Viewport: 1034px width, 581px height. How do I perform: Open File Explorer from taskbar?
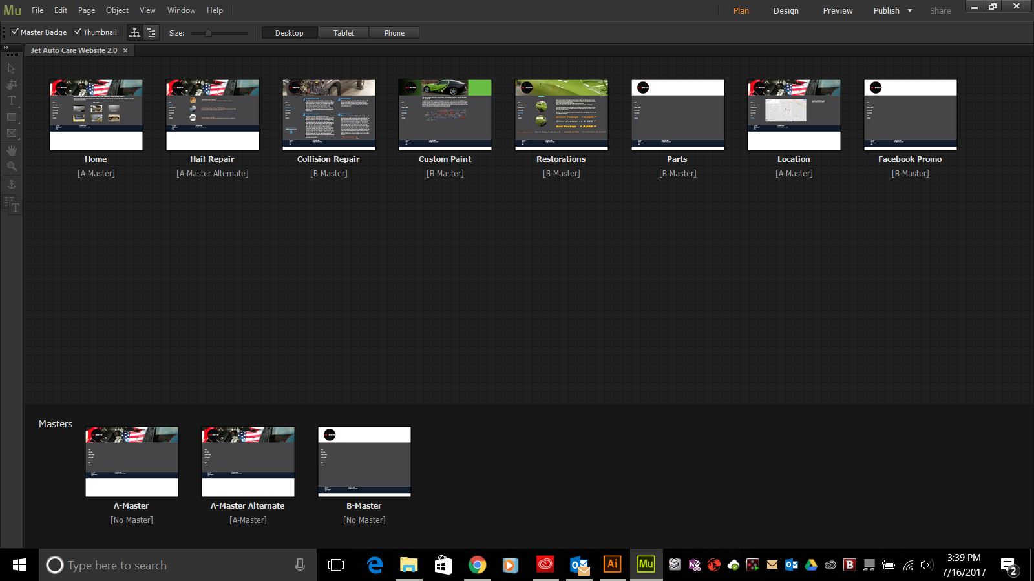(408, 565)
